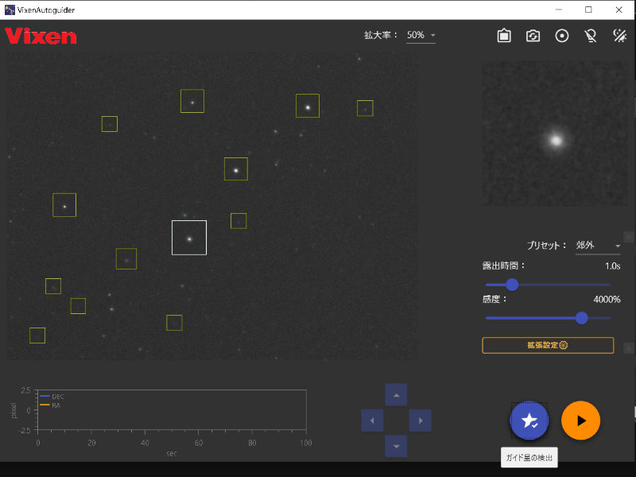
Task: Start guiding with the orange play button
Action: [580, 421]
